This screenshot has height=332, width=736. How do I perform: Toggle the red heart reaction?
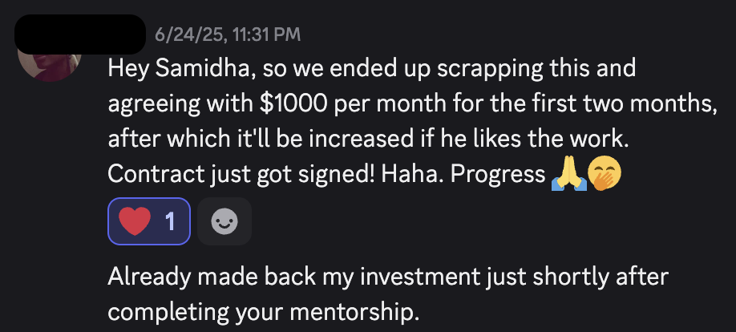(x=149, y=221)
